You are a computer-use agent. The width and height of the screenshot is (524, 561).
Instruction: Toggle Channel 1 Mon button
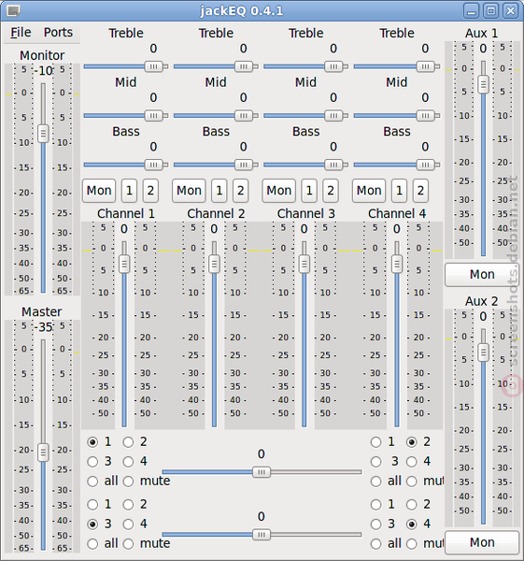[x=99, y=191]
